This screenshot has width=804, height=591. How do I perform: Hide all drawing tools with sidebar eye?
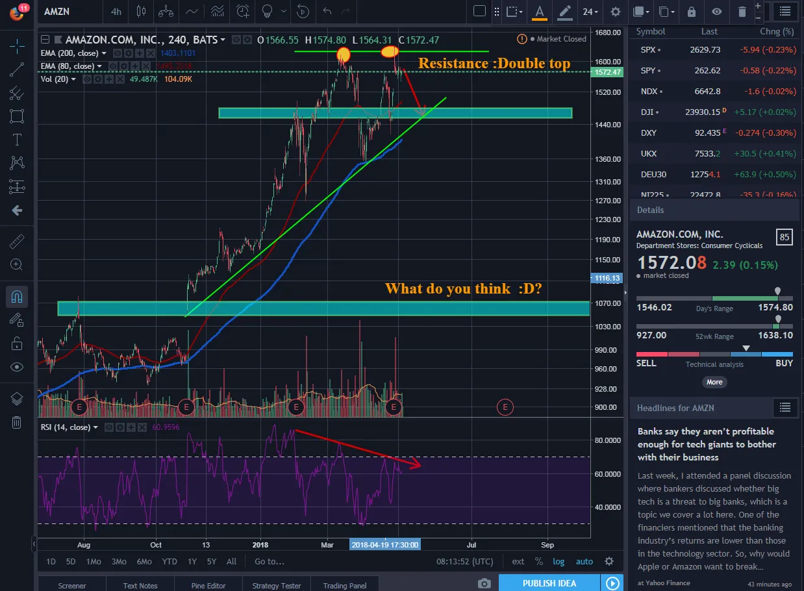18,367
